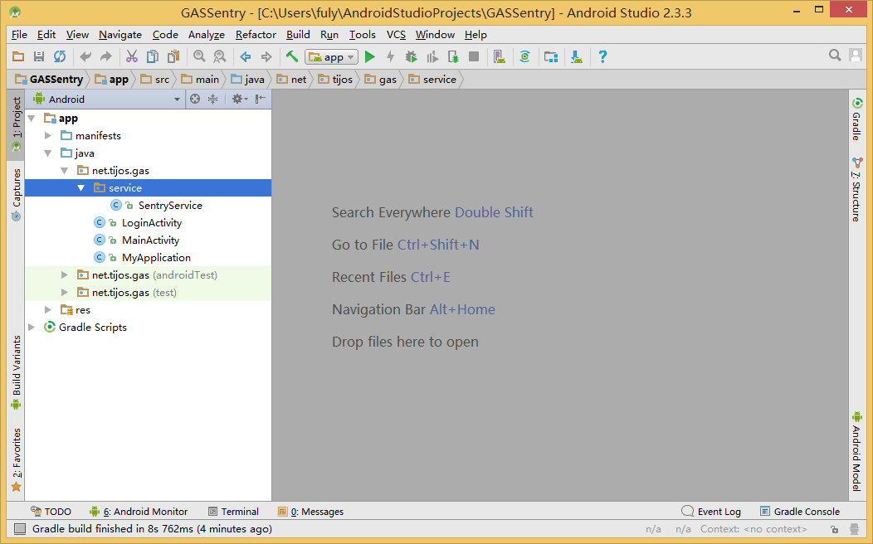
Task: Click the Replace icon in toolbar
Action: pos(220,56)
